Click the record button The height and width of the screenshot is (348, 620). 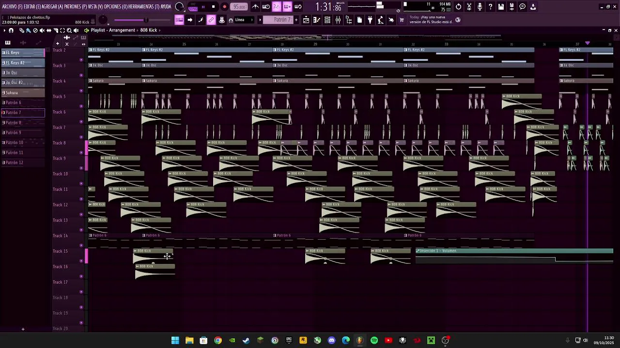tap(225, 7)
